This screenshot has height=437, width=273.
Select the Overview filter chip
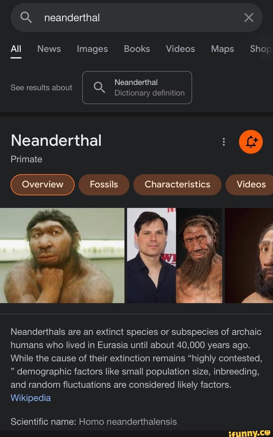pyautogui.click(x=42, y=184)
